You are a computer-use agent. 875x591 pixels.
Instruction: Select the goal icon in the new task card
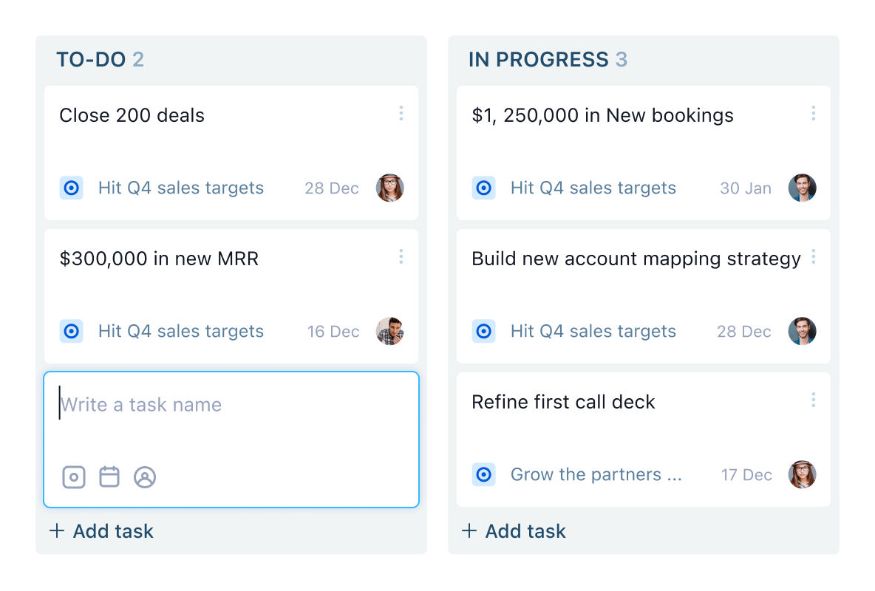73,476
